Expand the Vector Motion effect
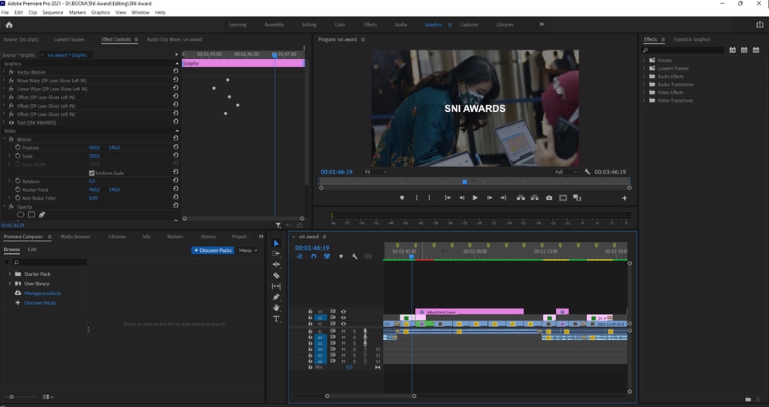This screenshot has height=407, width=769. tap(4, 72)
